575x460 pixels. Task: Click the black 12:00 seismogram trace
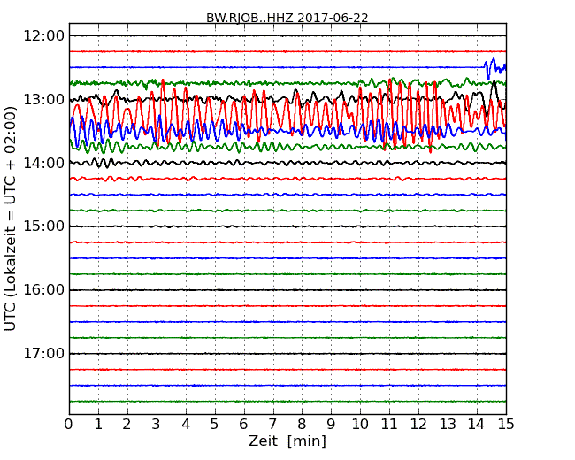point(287,35)
